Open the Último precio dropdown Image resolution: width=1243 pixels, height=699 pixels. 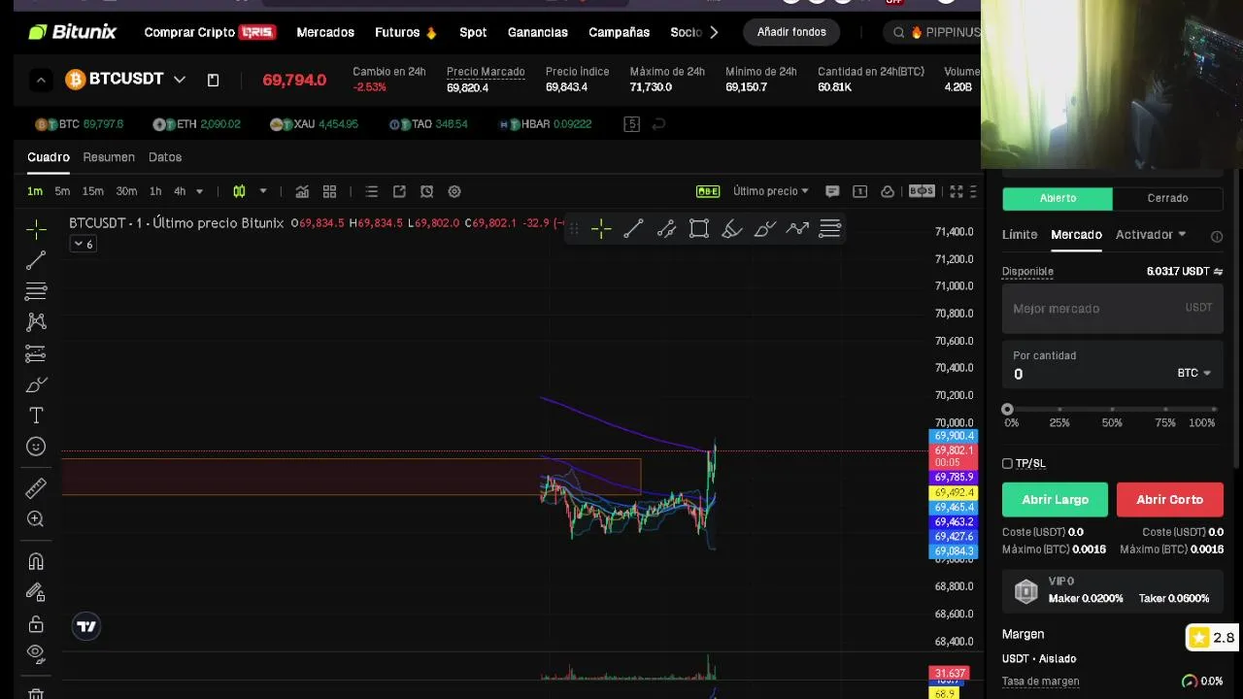(771, 191)
